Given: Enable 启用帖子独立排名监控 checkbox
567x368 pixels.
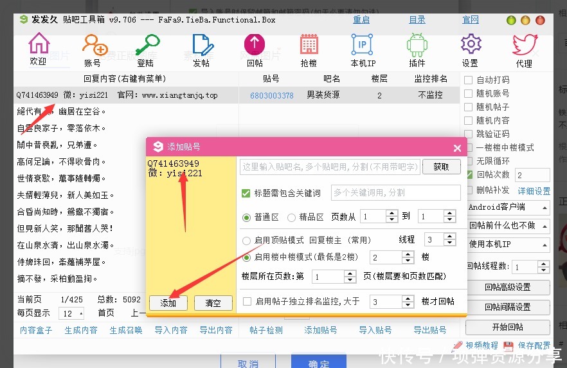Looking at the screenshot, I should point(248,302).
